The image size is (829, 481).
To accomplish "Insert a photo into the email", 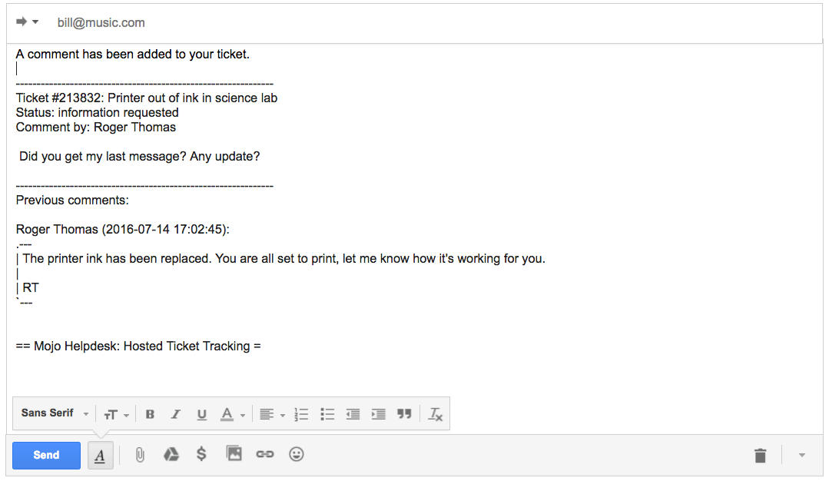I will [x=234, y=454].
